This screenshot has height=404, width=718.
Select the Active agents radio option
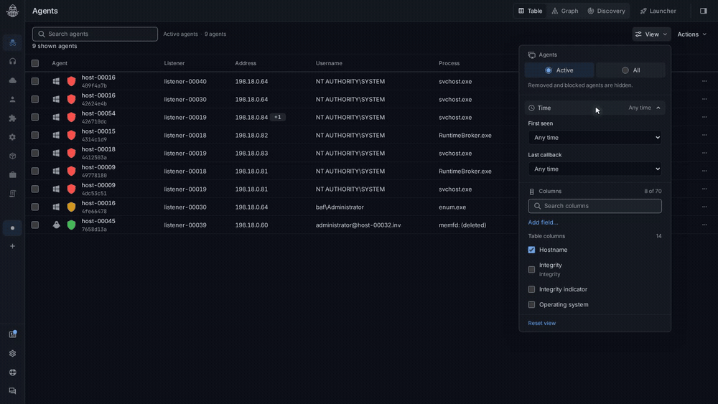(x=559, y=70)
